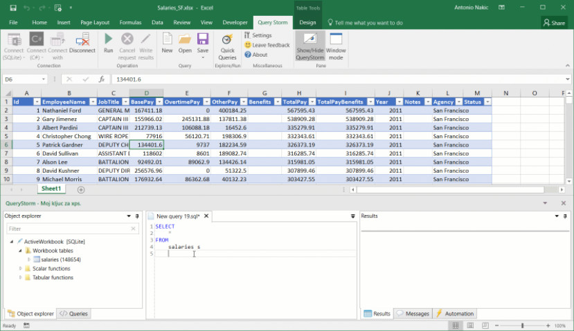Viewport: 574px width, 331px height.
Task: Switch to the Messages tab
Action: click(x=413, y=314)
